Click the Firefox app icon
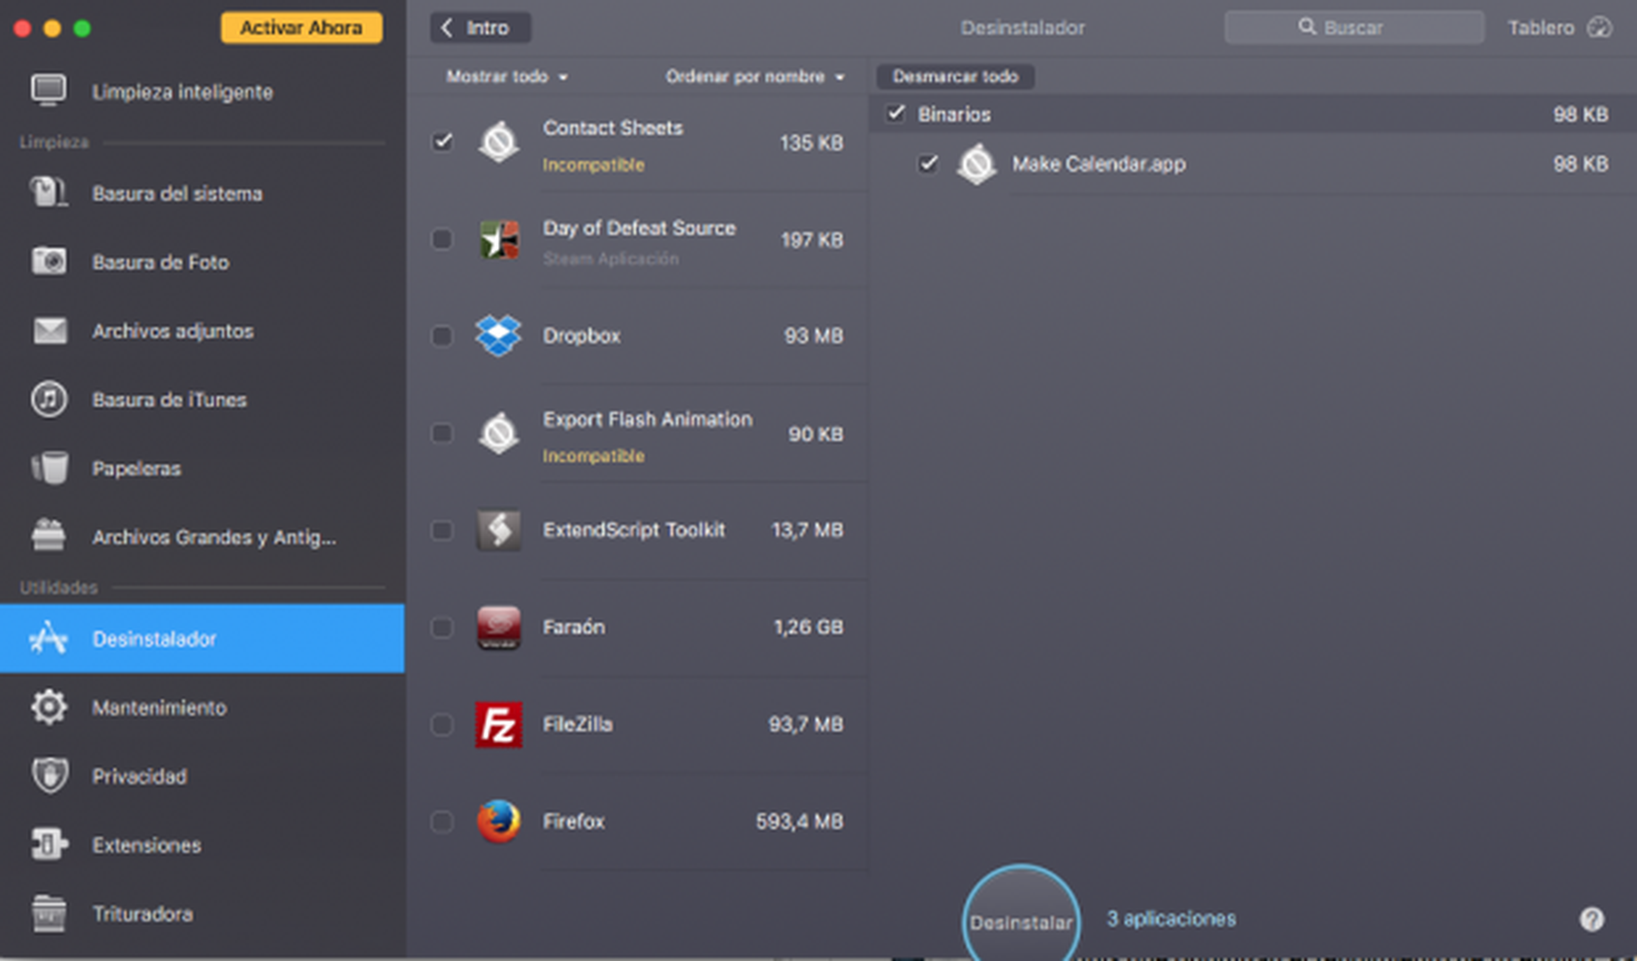Screen dimensions: 1637x961 [x=498, y=821]
